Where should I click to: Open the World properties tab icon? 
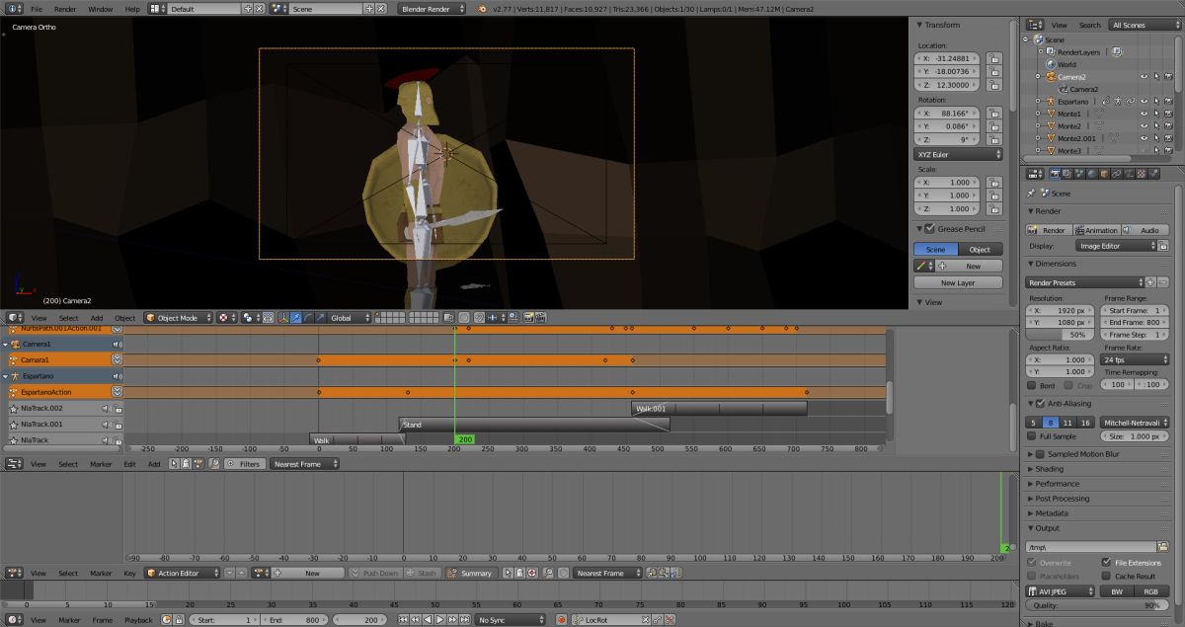point(1092,173)
